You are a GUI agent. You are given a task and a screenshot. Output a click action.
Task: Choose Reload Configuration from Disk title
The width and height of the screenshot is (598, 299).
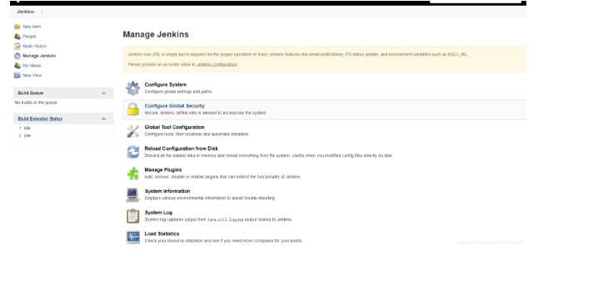182,149
